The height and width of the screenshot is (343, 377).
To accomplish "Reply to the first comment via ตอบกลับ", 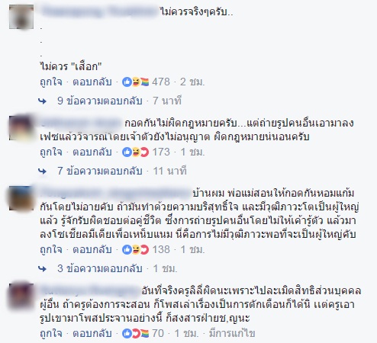I will click(x=92, y=82).
